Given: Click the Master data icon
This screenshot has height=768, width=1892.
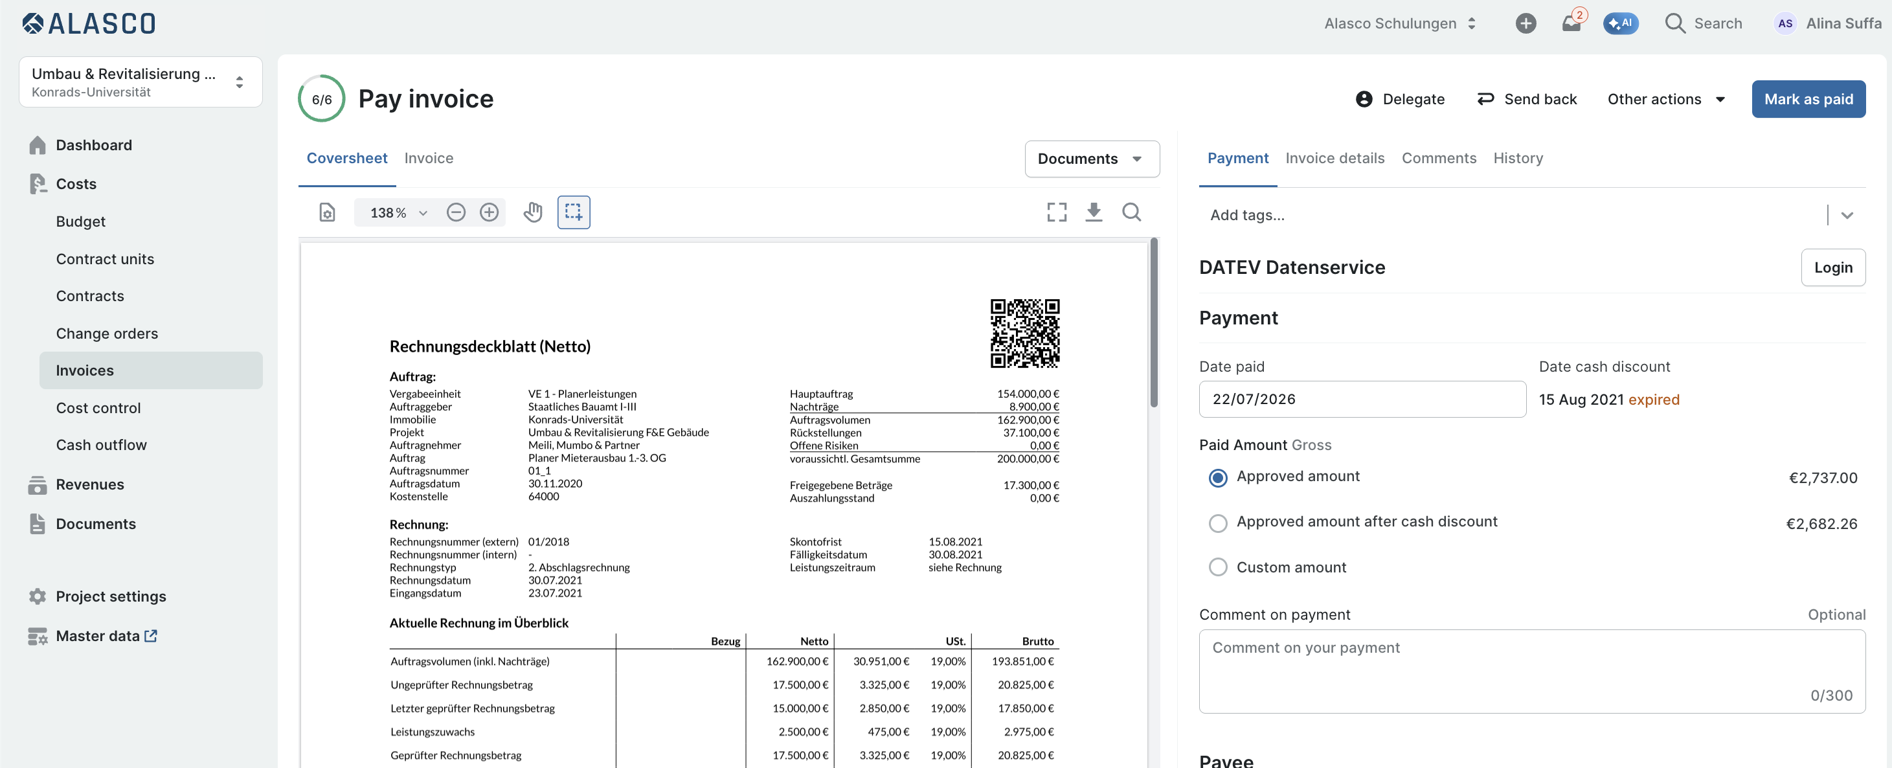Looking at the screenshot, I should click(x=38, y=636).
